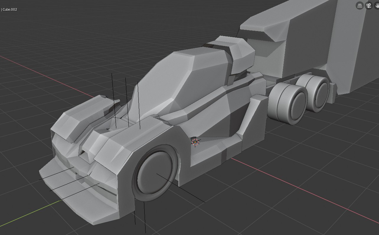The image size is (379, 235).
Task: Click the Cube.002 object name text
Action: point(10,9)
